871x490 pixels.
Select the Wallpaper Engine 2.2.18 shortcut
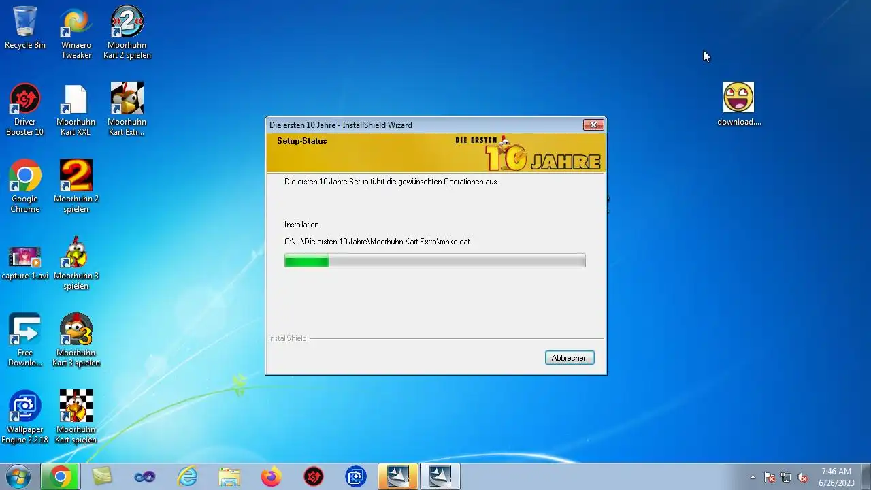click(x=25, y=417)
